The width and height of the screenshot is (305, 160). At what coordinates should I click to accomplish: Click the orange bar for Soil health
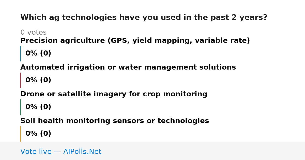click(20, 134)
